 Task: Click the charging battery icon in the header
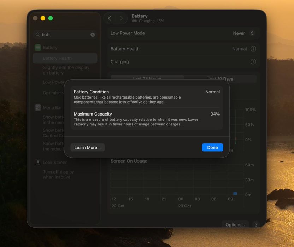tap(134, 21)
